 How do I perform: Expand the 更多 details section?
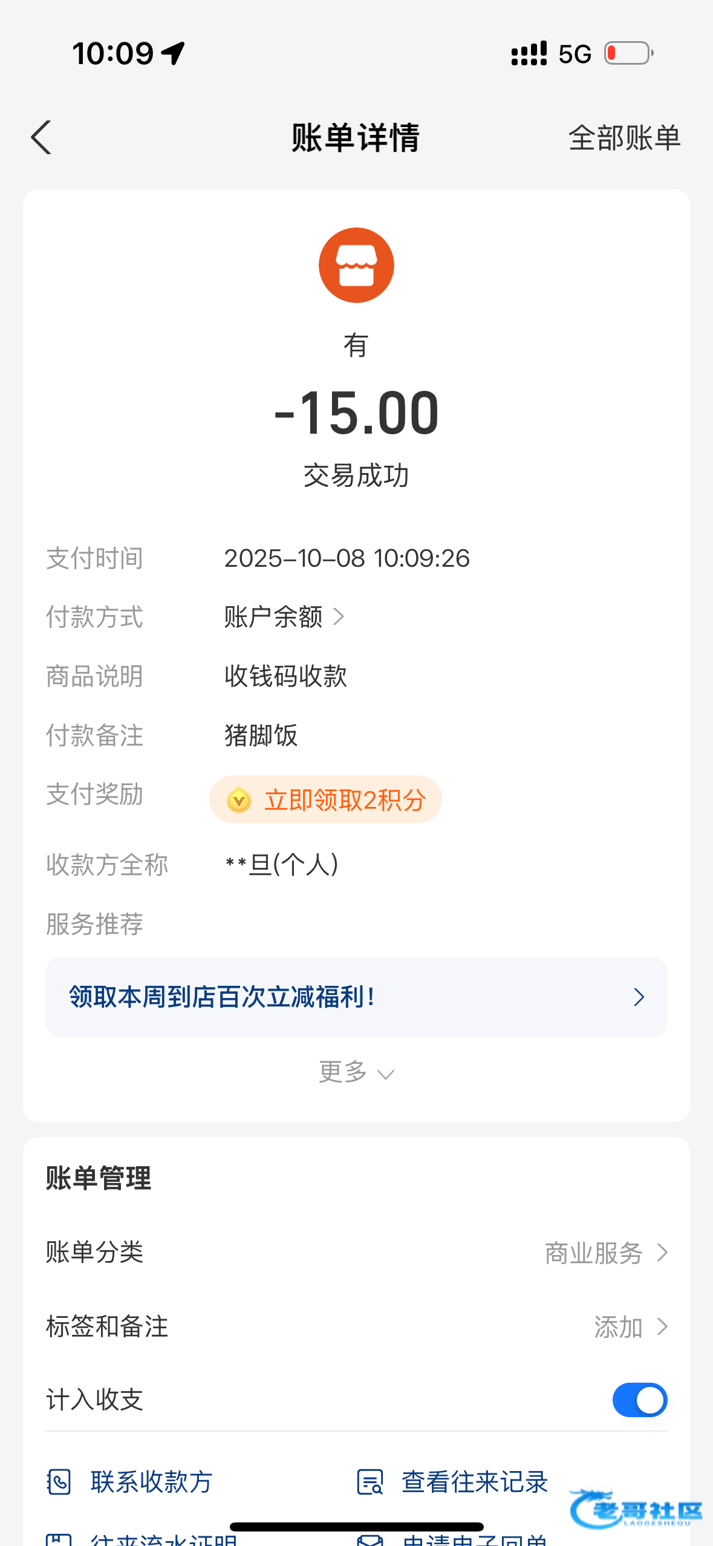point(356,1072)
